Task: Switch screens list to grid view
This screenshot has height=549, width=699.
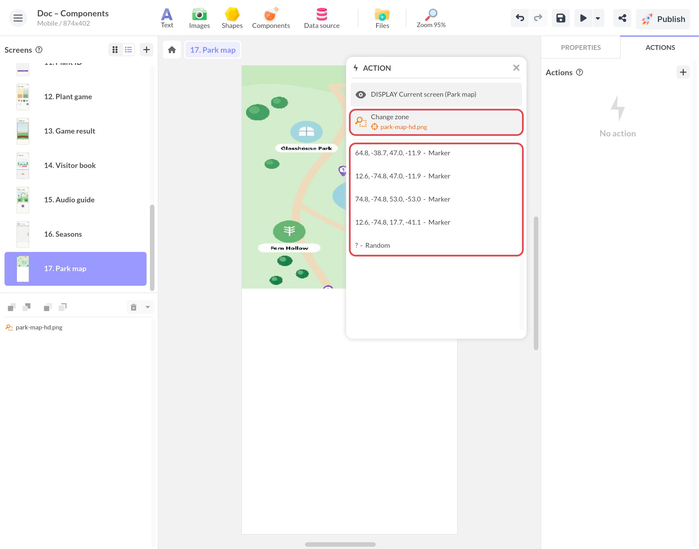Action: click(115, 50)
